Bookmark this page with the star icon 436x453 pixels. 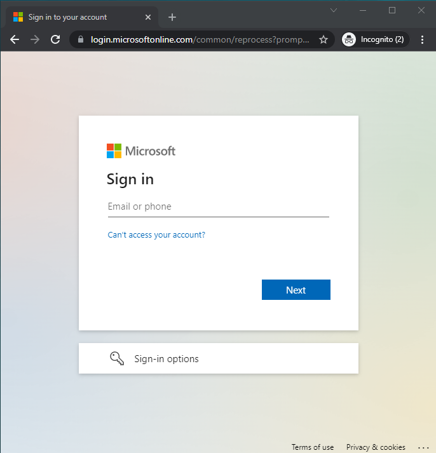[324, 39]
